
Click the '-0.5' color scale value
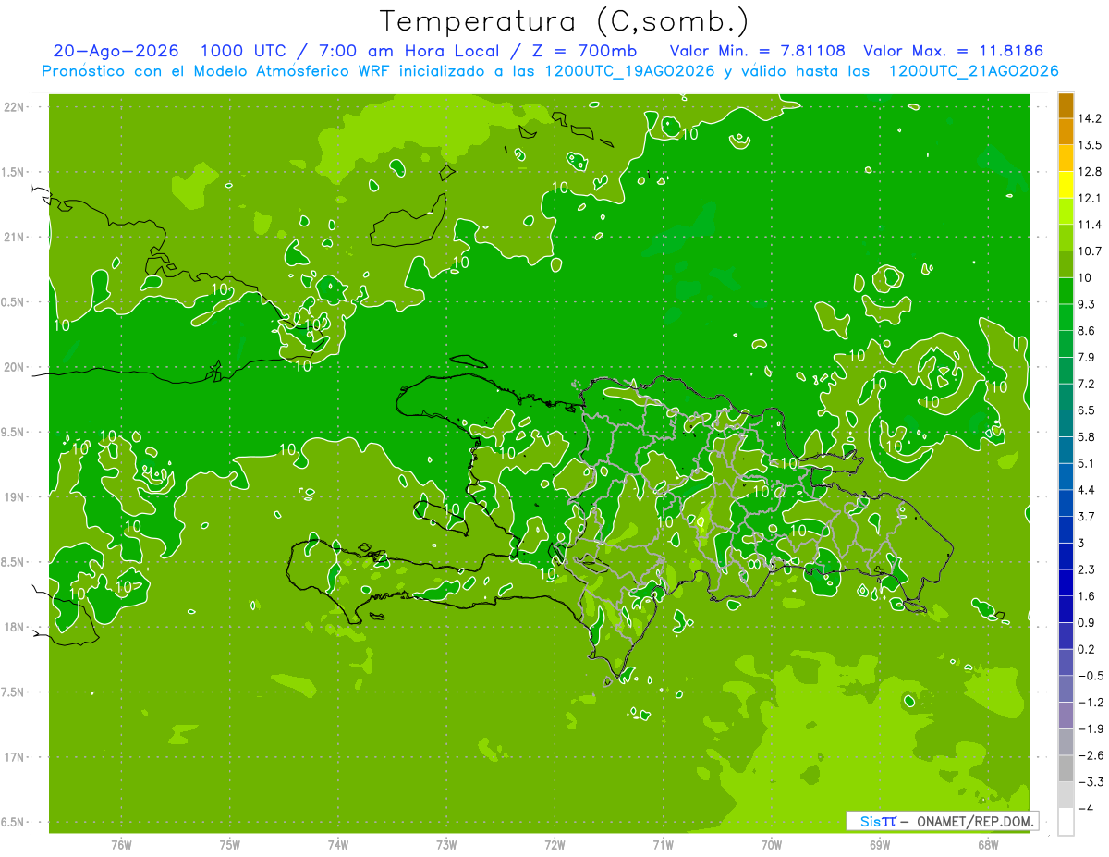pyautogui.click(x=1090, y=676)
